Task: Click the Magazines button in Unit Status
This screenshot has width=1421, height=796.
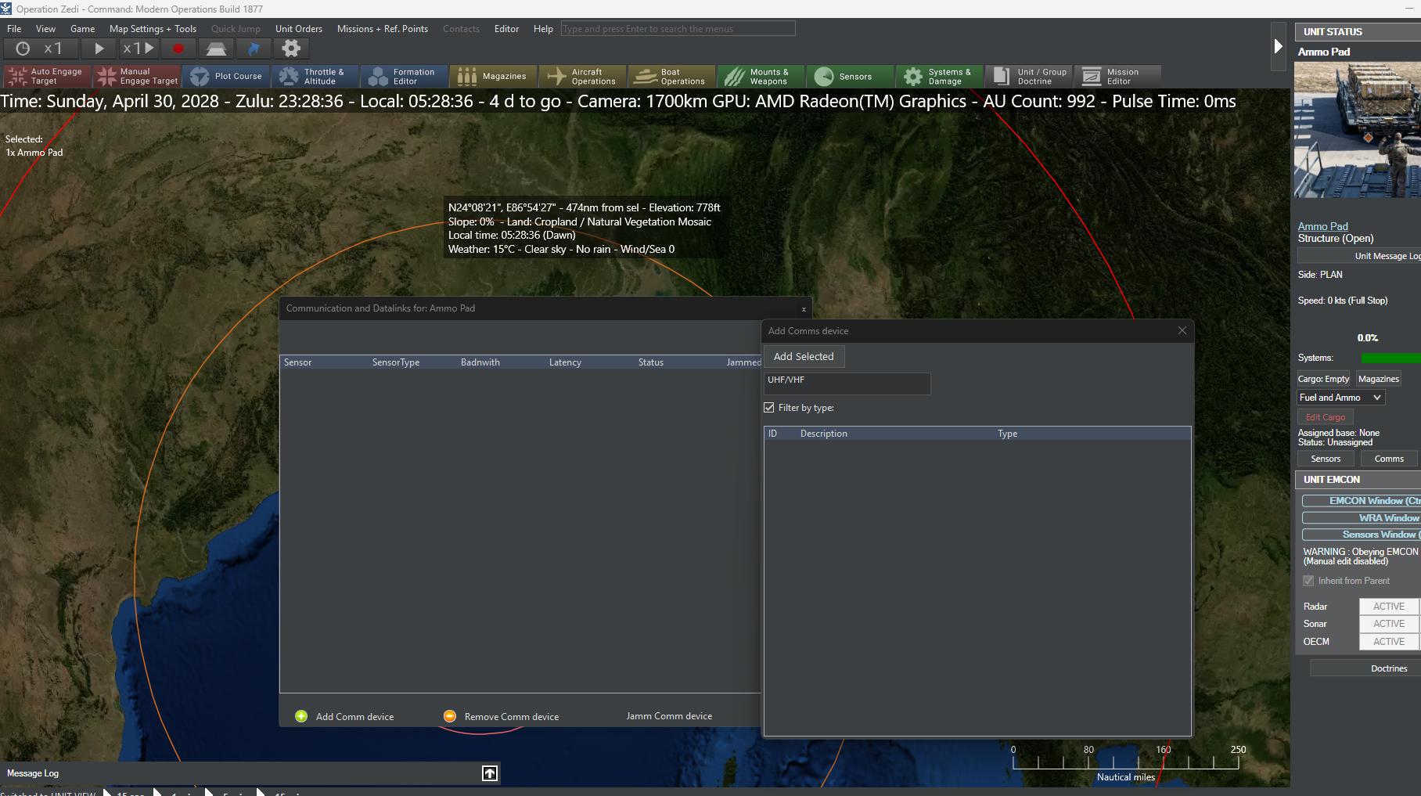Action: pyautogui.click(x=1379, y=379)
